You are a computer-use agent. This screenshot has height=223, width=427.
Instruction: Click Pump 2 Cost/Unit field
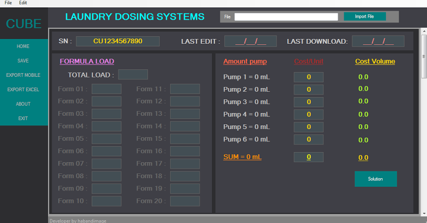point(309,90)
